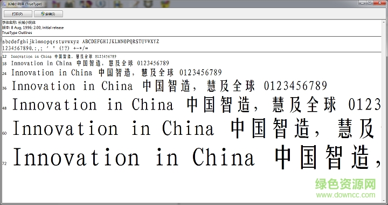Click the window title '长城小标体 (TrueType)'
Screen dimensions: 388x205
(24, 4)
